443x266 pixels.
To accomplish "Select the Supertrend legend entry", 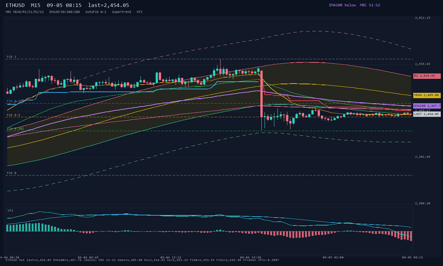I will pyautogui.click(x=122, y=12).
